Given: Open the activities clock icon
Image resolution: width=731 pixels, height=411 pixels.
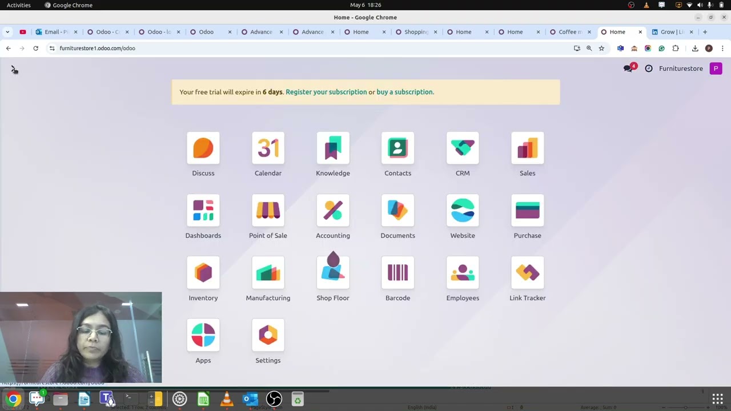Looking at the screenshot, I should click(649, 68).
